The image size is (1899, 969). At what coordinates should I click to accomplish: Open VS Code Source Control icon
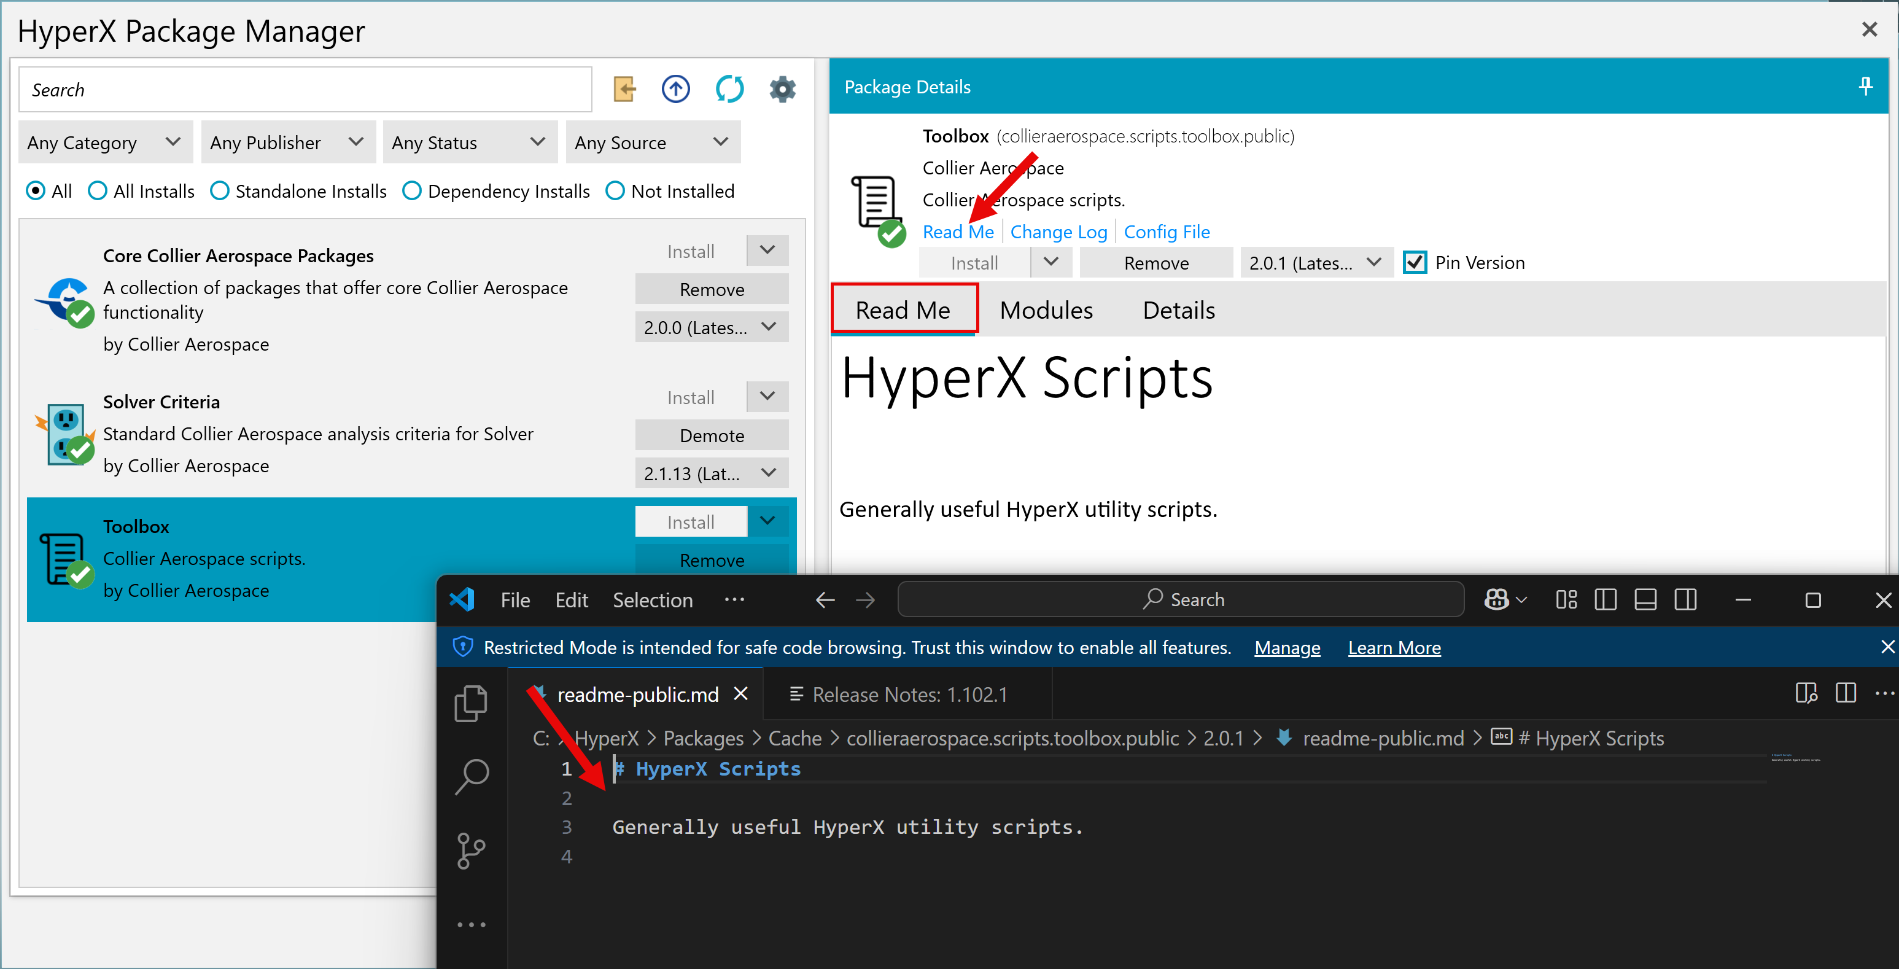472,850
